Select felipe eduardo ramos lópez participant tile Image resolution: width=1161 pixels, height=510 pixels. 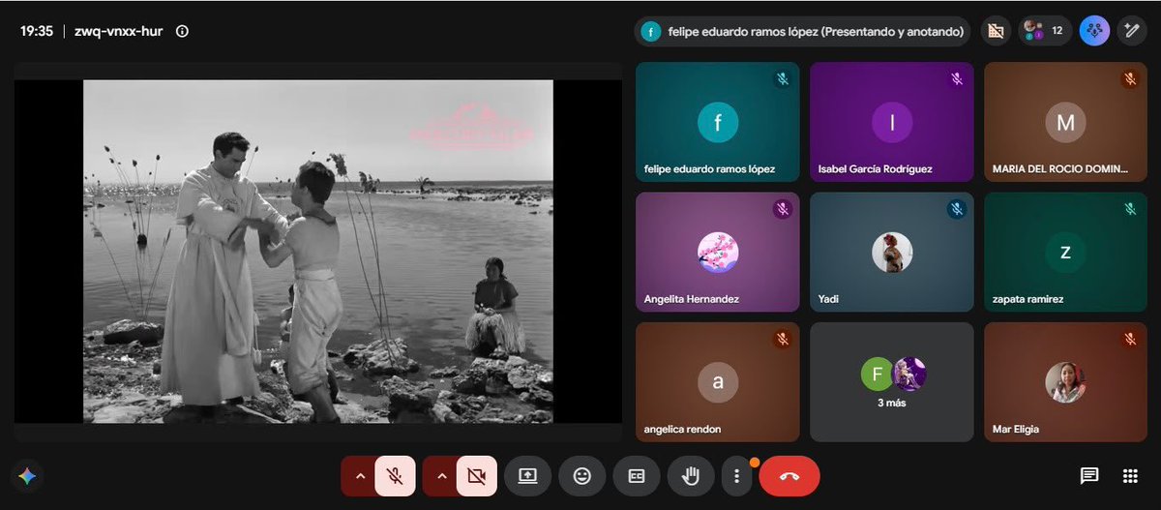point(718,122)
